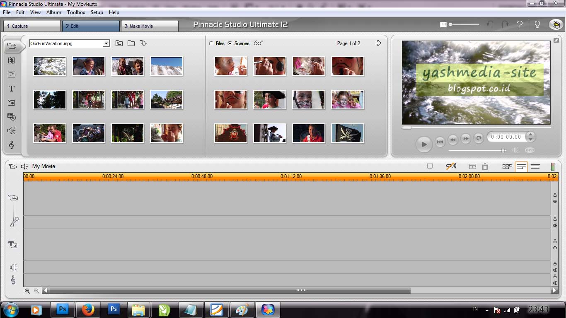
Task: Open the Edit menu
Action: (20, 12)
